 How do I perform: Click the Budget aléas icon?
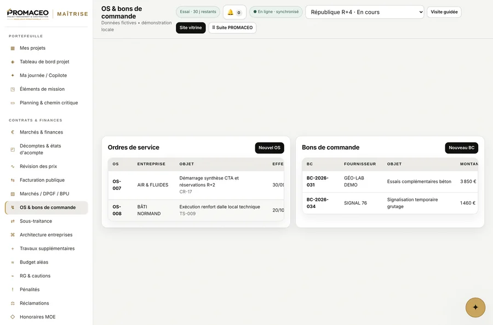13,262
